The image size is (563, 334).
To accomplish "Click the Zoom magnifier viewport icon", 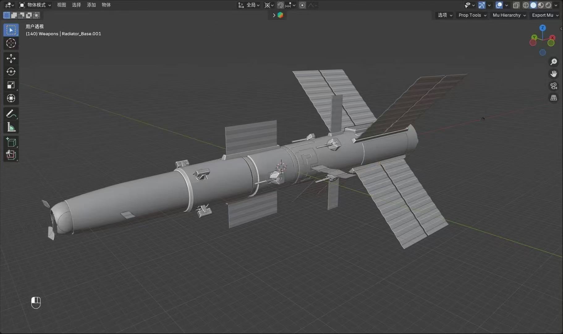I will click(553, 62).
